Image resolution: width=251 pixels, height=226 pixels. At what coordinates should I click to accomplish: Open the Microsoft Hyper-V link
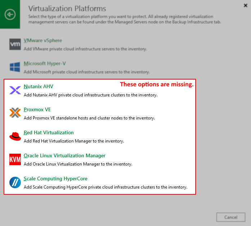[45, 64]
